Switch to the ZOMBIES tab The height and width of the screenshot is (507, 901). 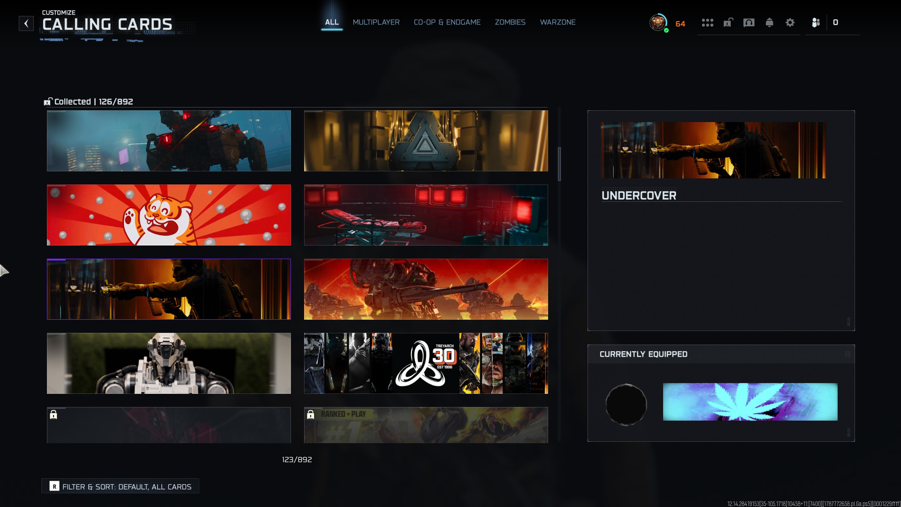(510, 22)
